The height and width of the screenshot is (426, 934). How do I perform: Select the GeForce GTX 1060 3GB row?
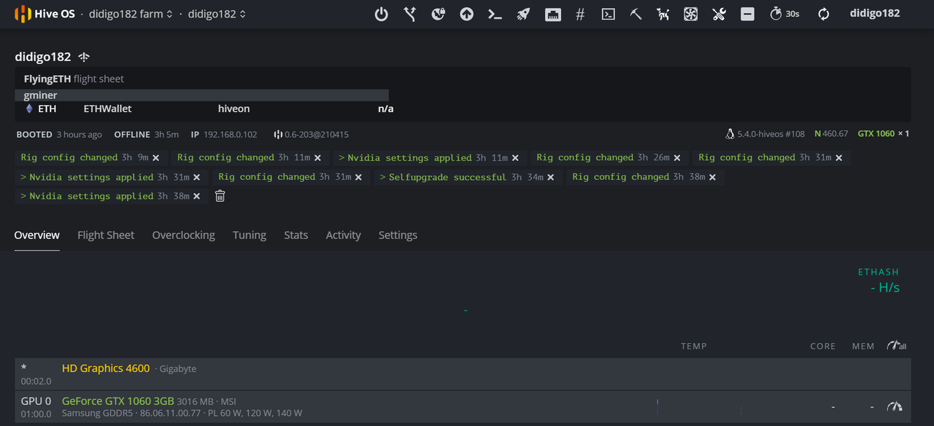(x=463, y=407)
